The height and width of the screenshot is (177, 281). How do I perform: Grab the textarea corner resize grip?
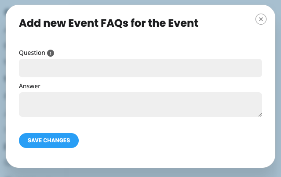[x=259, y=114]
